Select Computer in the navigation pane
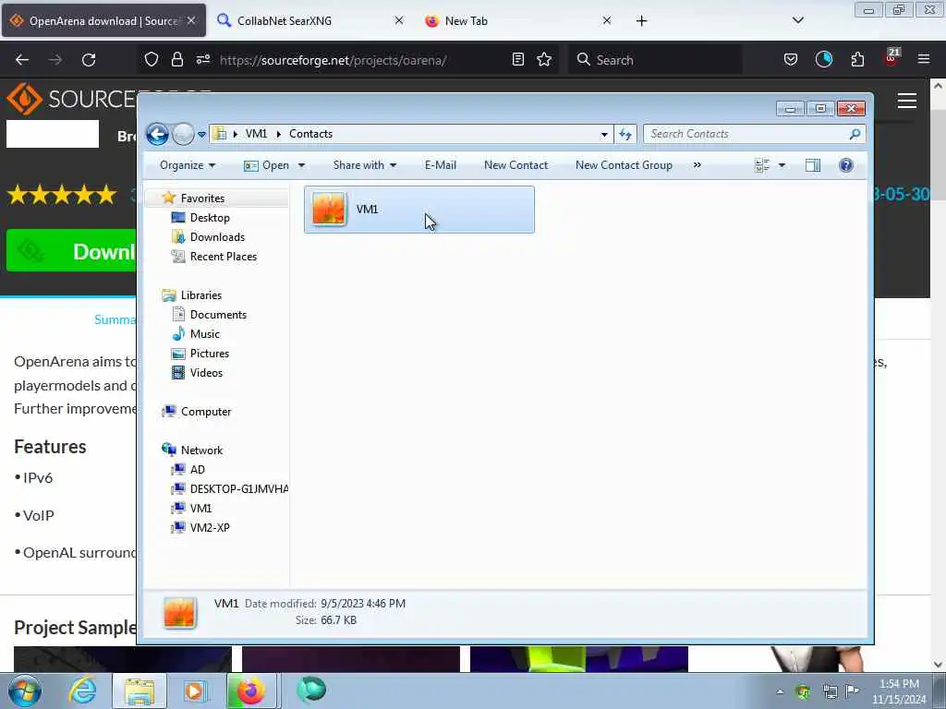946x709 pixels. click(x=206, y=412)
